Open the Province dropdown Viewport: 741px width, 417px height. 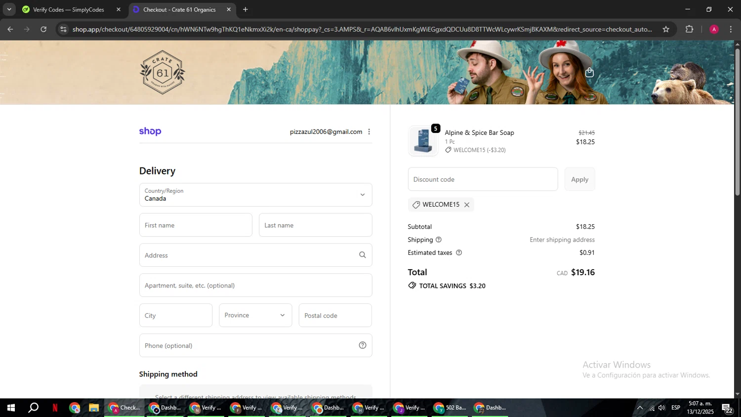click(x=255, y=315)
